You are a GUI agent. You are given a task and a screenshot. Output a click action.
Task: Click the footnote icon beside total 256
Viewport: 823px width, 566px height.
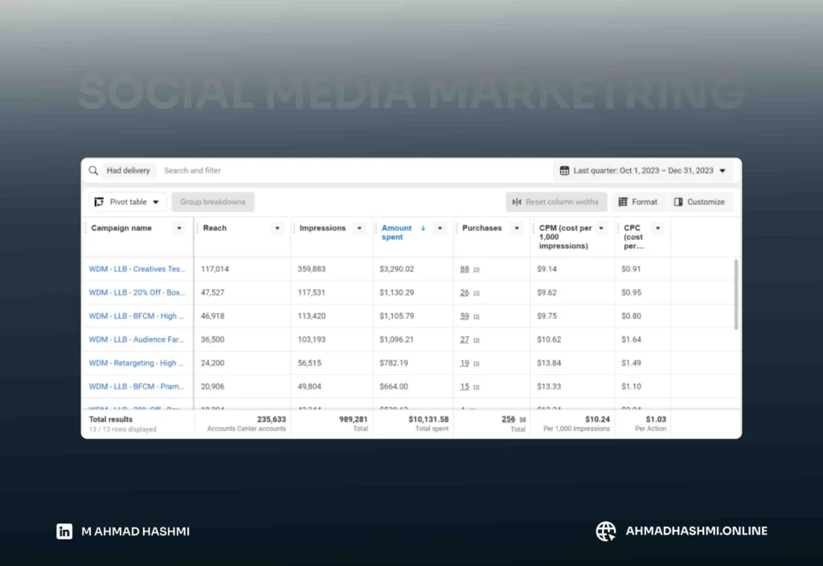click(522, 419)
